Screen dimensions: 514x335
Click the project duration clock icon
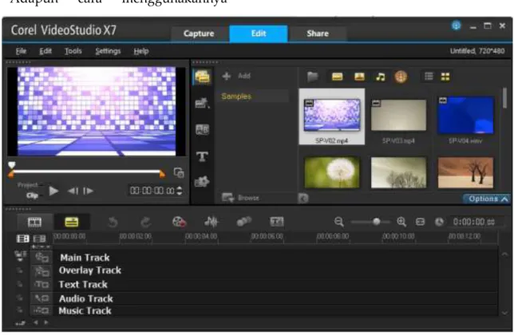coord(439,222)
